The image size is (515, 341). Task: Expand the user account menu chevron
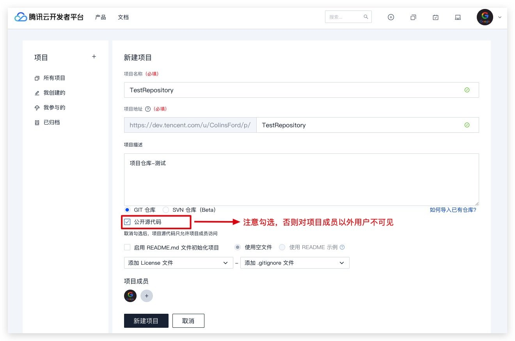coord(500,17)
